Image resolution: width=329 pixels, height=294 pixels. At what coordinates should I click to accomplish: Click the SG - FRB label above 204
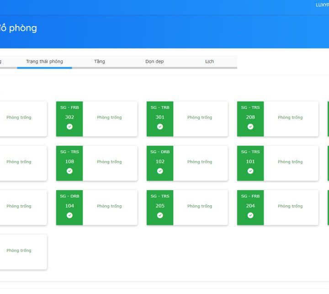250,196
